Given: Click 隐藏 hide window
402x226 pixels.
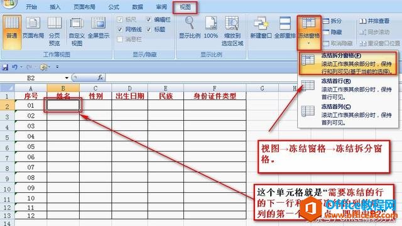Looking at the screenshot, I should pyautogui.click(x=332, y=32).
